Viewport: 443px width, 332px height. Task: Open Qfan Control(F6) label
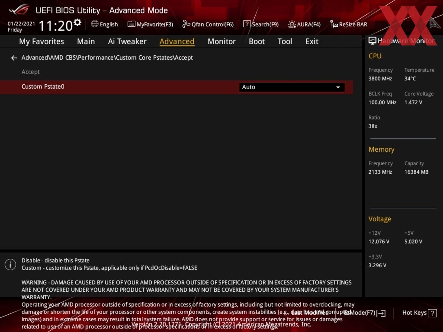pyautogui.click(x=212, y=24)
